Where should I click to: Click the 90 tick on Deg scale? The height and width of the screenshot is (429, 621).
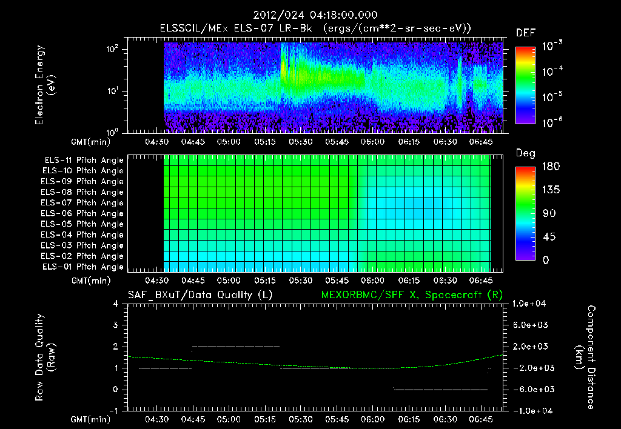click(549, 213)
